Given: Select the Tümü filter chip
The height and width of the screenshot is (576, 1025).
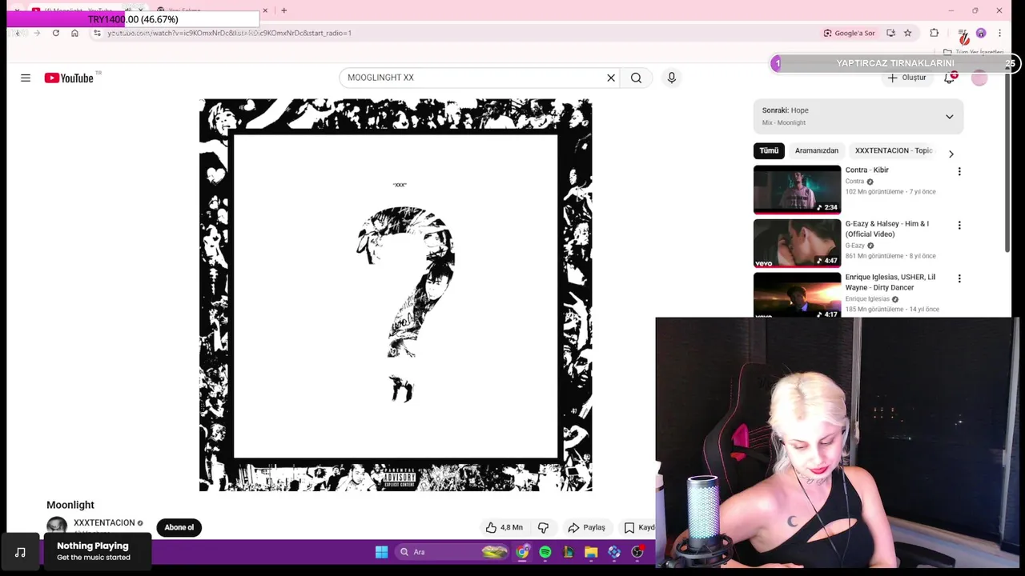Looking at the screenshot, I should point(769,150).
